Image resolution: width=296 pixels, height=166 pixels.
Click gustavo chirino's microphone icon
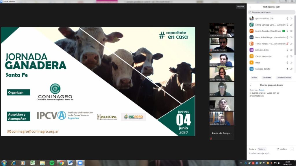(x=287, y=18)
